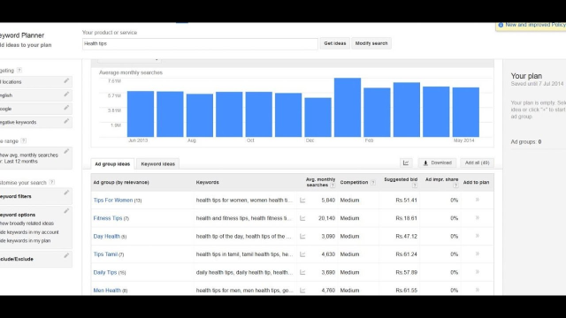Screen dimensions: 566x318
Task: Open Competition column help icon
Action: pos(373,183)
